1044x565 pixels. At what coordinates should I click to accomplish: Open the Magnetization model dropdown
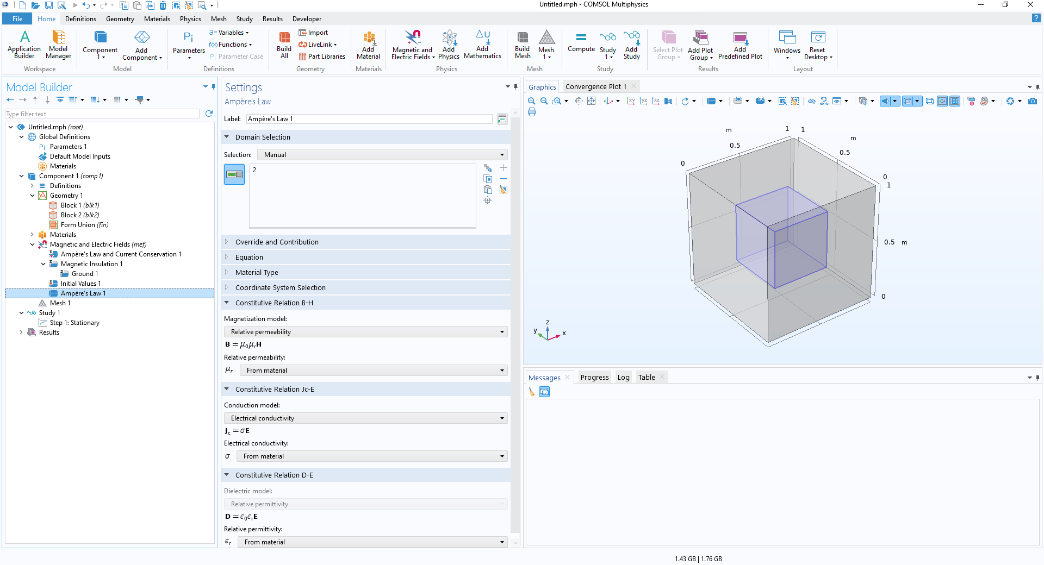[365, 332]
